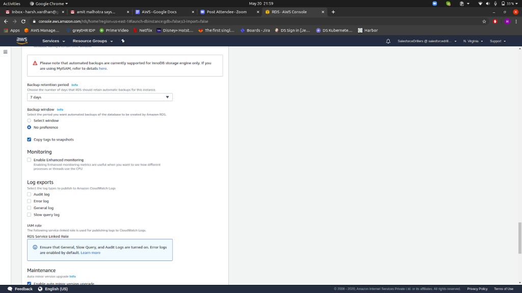Open the AWS home logo

(x=22, y=41)
